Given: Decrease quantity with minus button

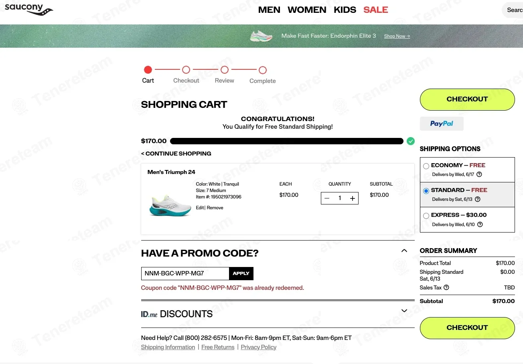Looking at the screenshot, I should click(327, 198).
